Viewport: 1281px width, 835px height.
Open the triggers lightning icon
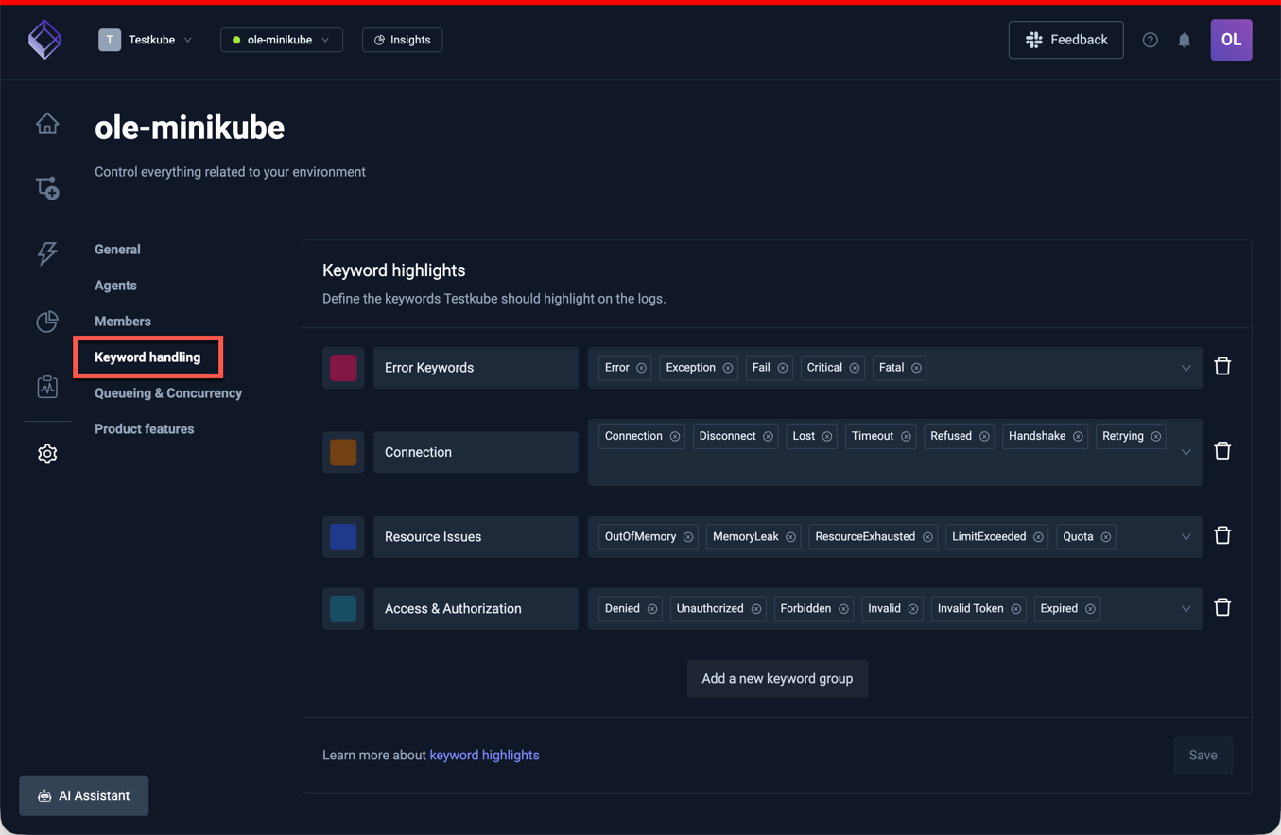click(47, 253)
